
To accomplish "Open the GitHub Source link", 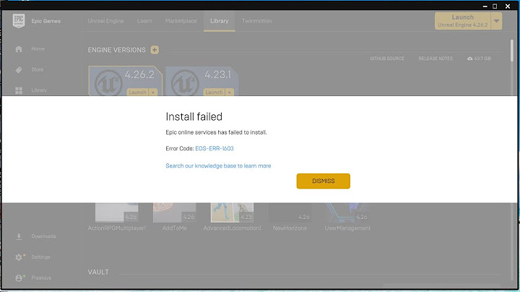I will pyautogui.click(x=387, y=59).
